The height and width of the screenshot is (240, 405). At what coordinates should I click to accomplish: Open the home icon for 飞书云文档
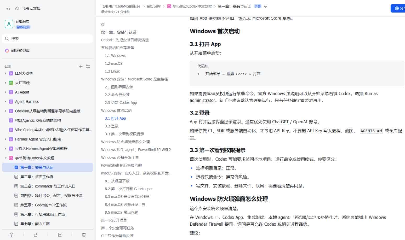pyautogui.click(x=17, y=8)
